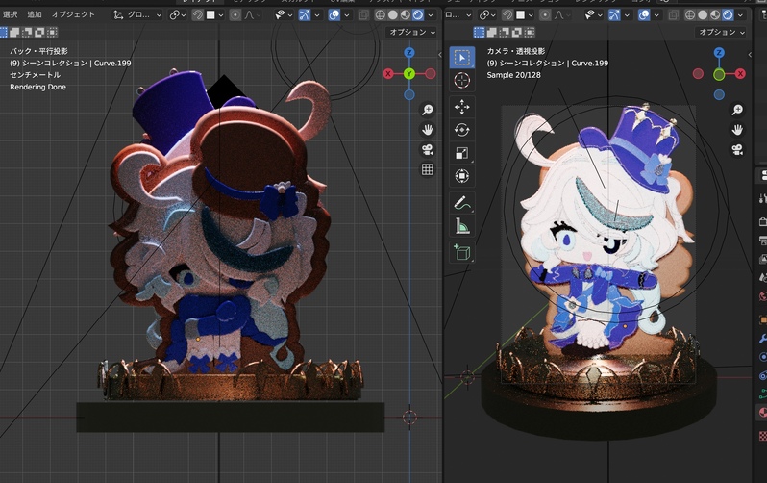767x483 pixels.
Task: Open the 追加 menu
Action: coord(35,14)
